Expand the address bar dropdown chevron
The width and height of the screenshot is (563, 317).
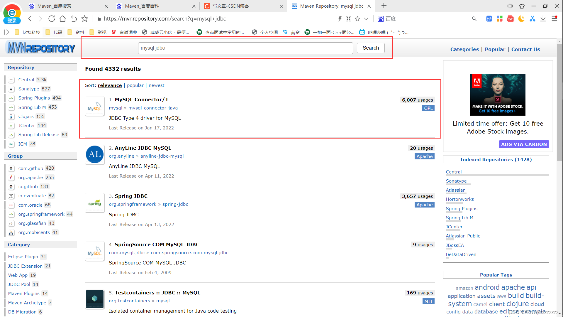[x=366, y=19]
